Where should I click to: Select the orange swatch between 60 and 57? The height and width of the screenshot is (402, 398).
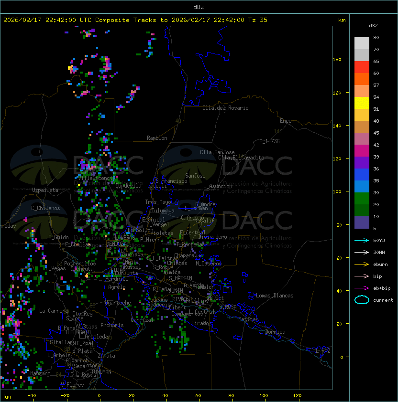(362, 79)
